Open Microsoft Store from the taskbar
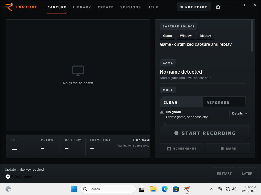The height and width of the screenshot is (195, 261). (x=176, y=189)
